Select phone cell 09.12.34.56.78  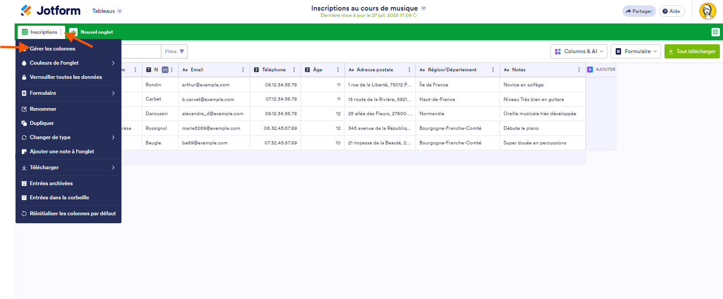pos(275,113)
